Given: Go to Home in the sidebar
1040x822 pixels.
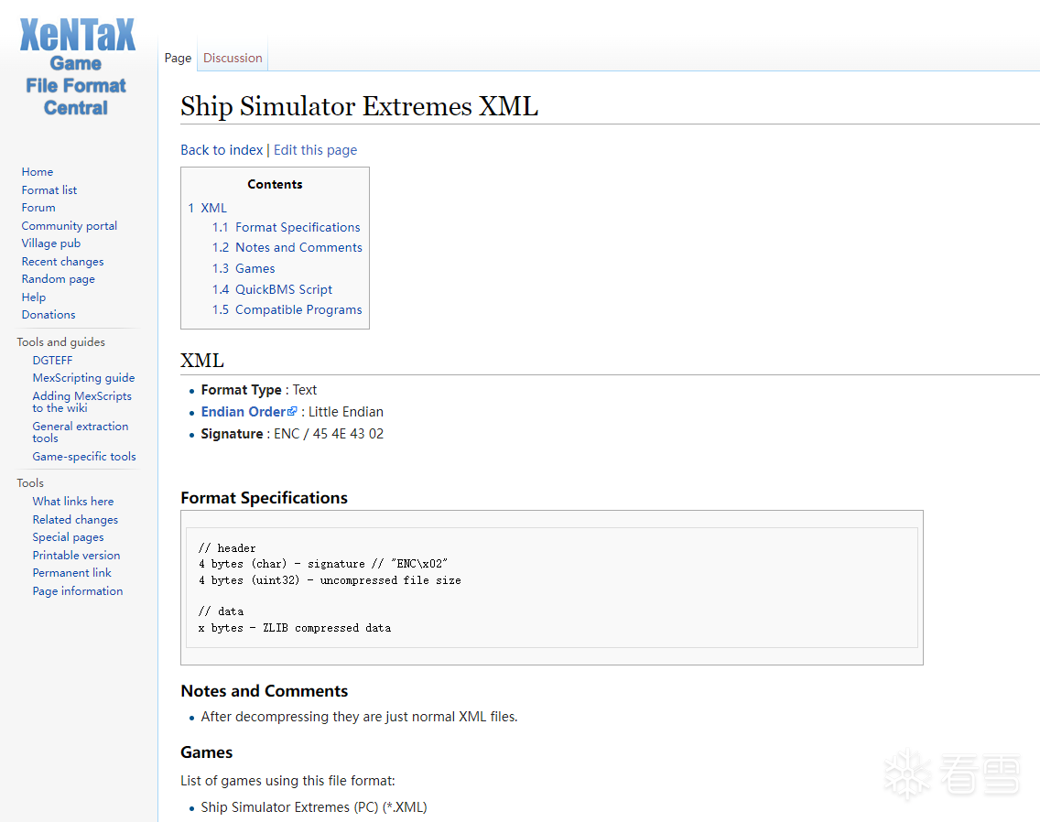Looking at the screenshot, I should pos(38,172).
